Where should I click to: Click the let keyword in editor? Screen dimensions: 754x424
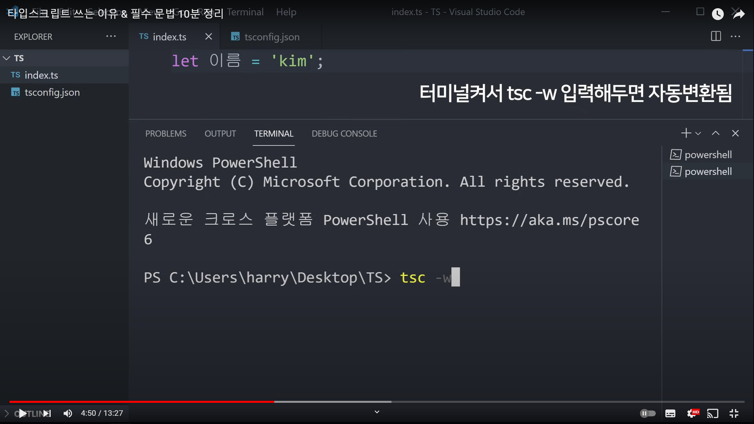(185, 61)
